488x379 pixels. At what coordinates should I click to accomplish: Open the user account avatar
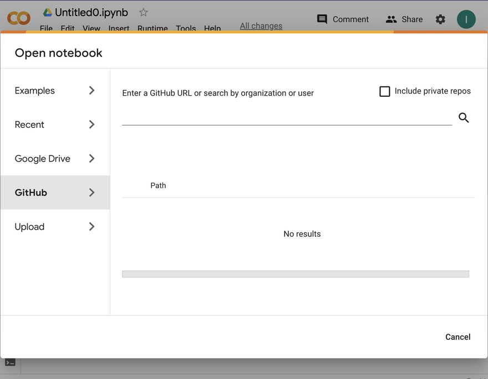[466, 19]
